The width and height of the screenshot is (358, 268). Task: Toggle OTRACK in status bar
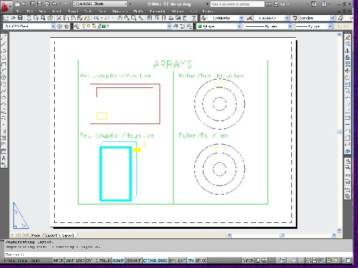pos(150,260)
